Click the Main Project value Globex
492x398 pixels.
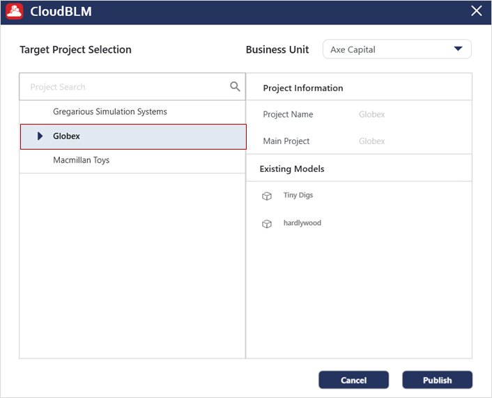372,141
